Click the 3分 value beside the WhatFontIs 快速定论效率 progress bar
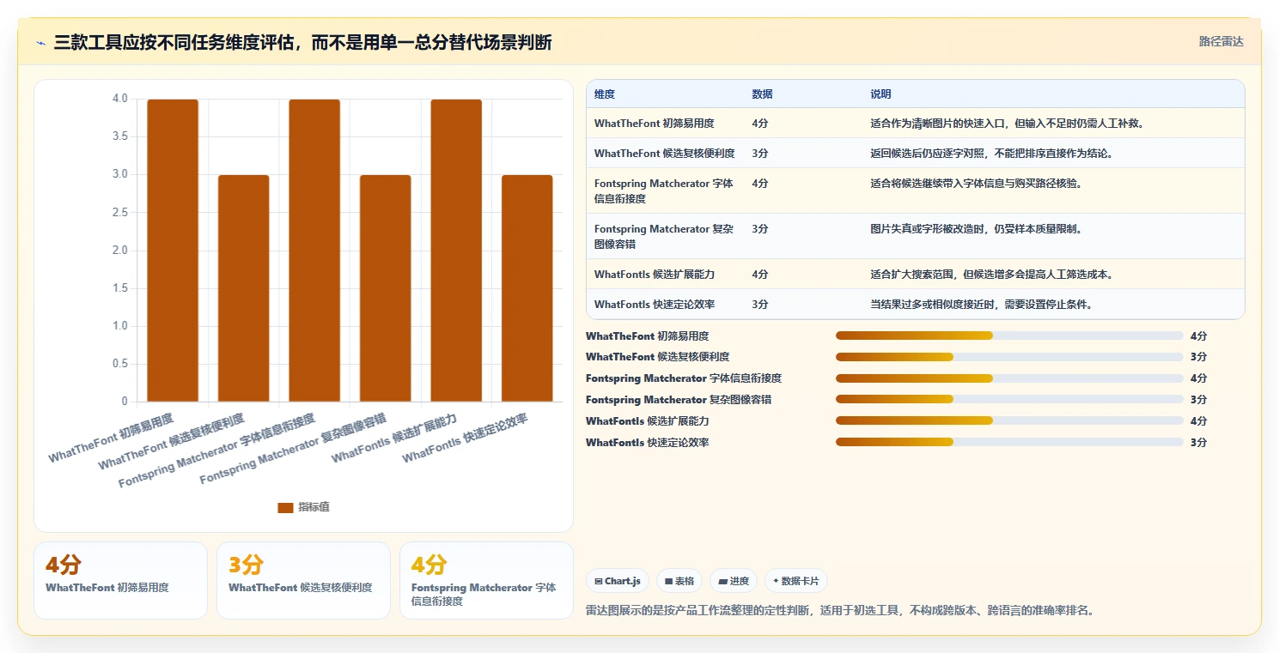 [1199, 443]
